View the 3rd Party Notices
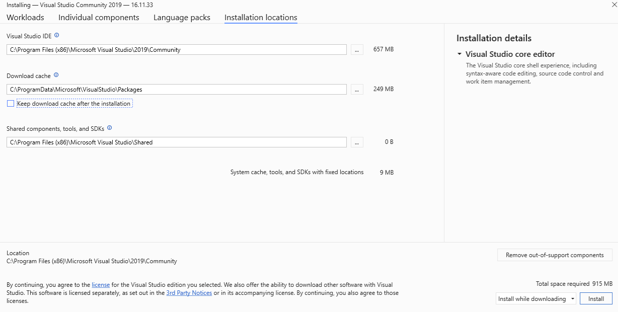 point(189,292)
